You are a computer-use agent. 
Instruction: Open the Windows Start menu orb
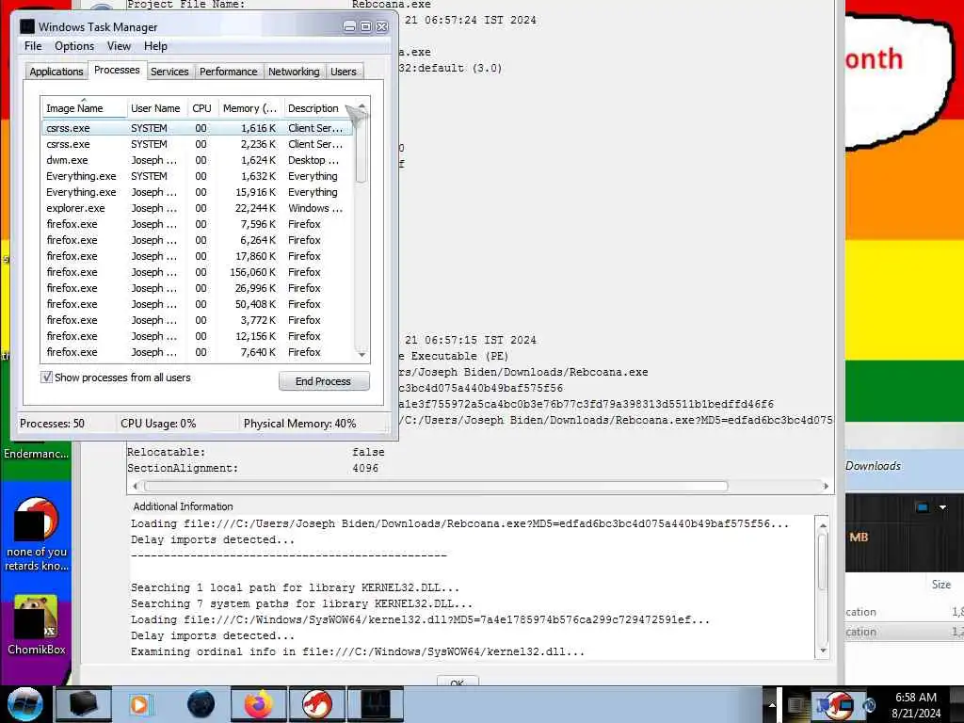(x=24, y=704)
